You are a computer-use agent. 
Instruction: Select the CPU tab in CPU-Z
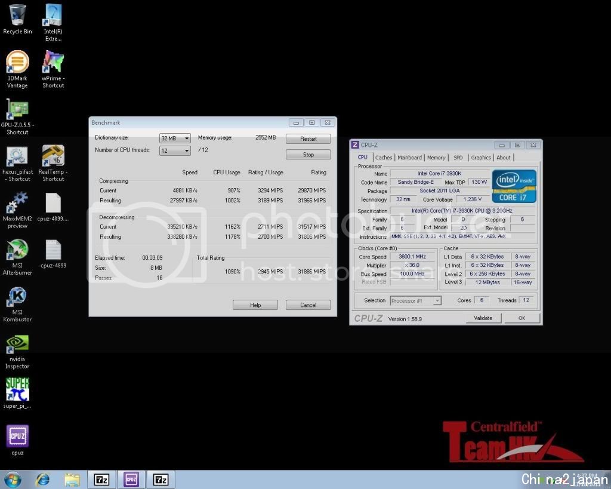pos(362,157)
